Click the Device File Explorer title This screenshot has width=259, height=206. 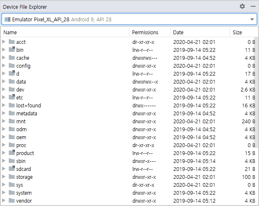tap(25, 7)
